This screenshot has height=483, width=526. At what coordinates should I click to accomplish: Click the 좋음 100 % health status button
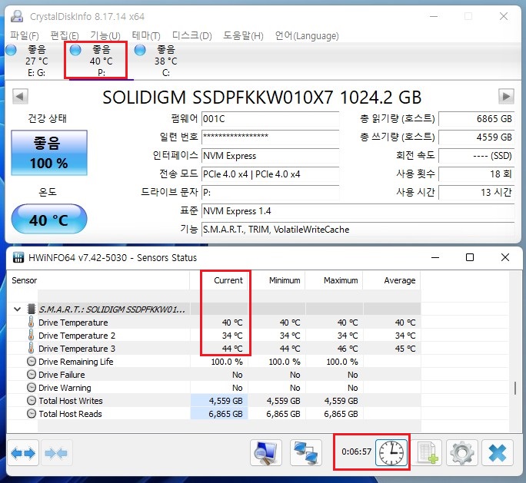49,153
